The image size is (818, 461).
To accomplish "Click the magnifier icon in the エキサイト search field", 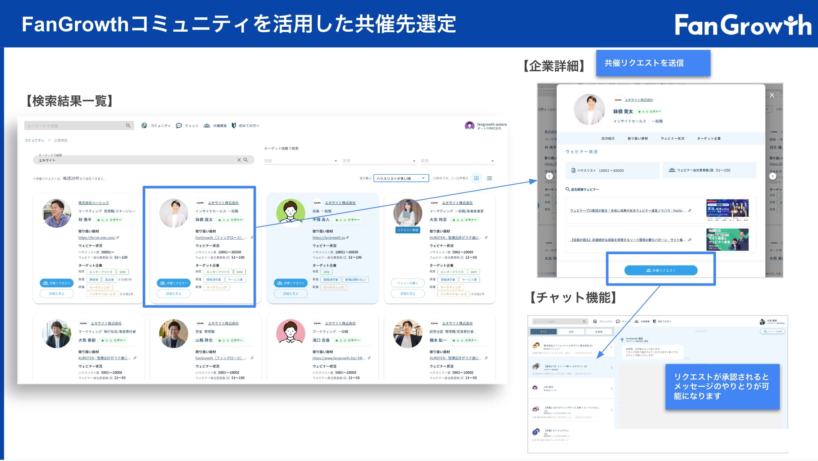I will click(246, 160).
